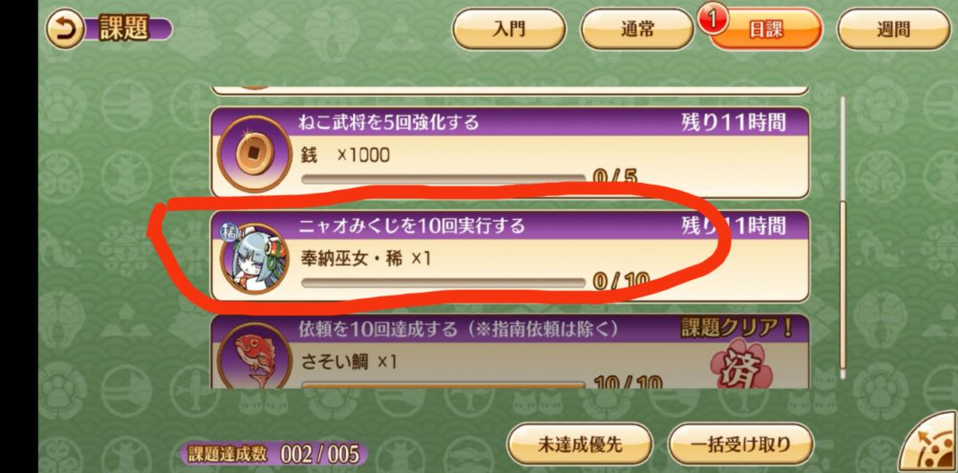Switch to the 入門 tab

click(509, 28)
